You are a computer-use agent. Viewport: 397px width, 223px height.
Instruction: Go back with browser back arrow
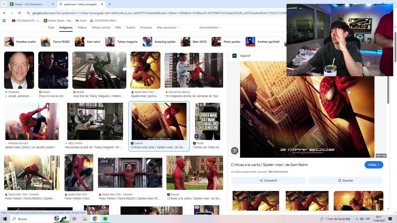point(4,13)
